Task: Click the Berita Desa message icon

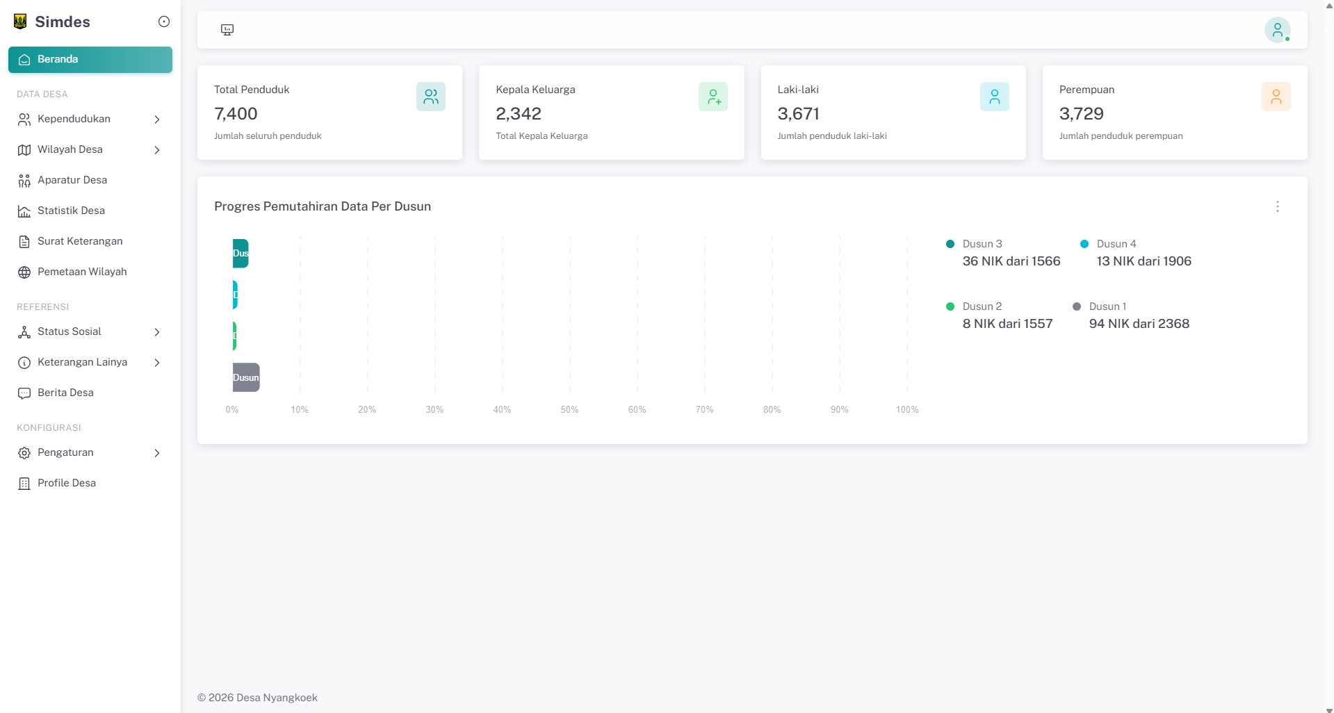Action: pyautogui.click(x=24, y=393)
